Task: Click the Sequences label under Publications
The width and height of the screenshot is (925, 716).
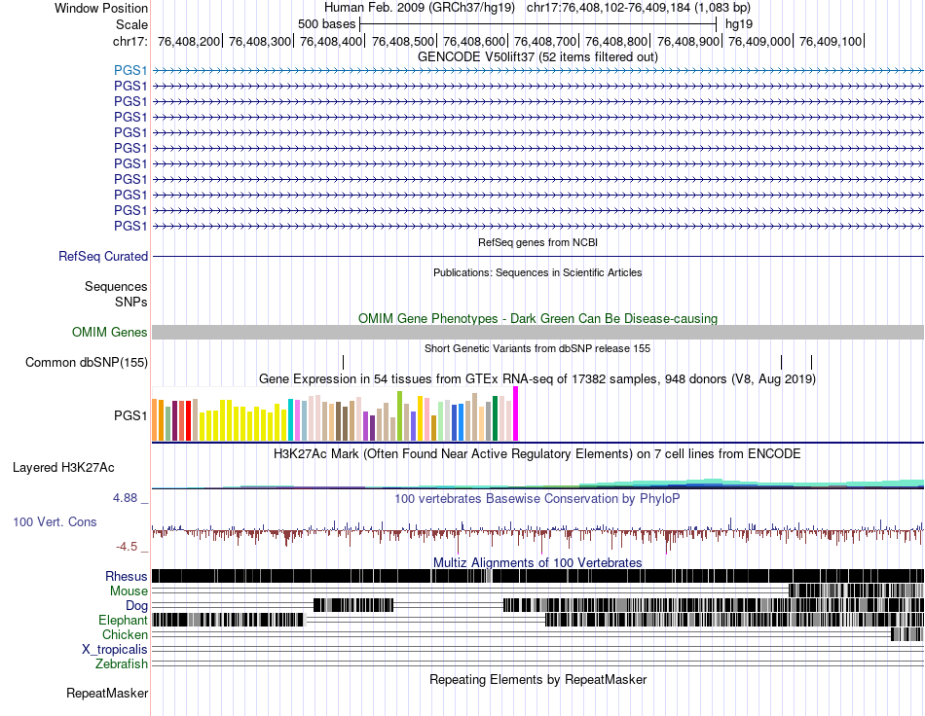Action: [x=116, y=286]
